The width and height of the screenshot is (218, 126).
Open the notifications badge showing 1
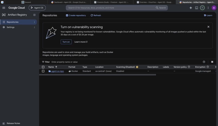(202, 8)
